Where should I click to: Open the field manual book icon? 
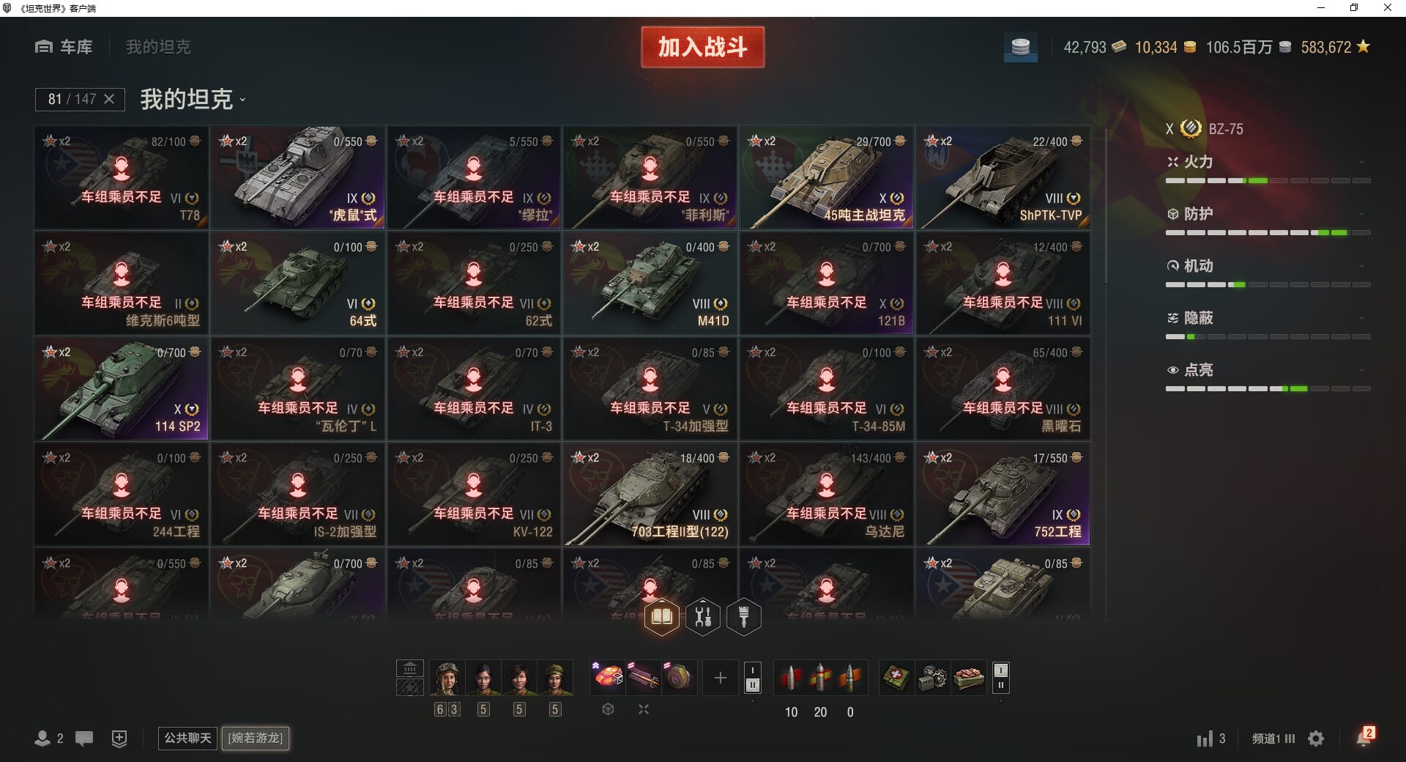[x=661, y=617]
